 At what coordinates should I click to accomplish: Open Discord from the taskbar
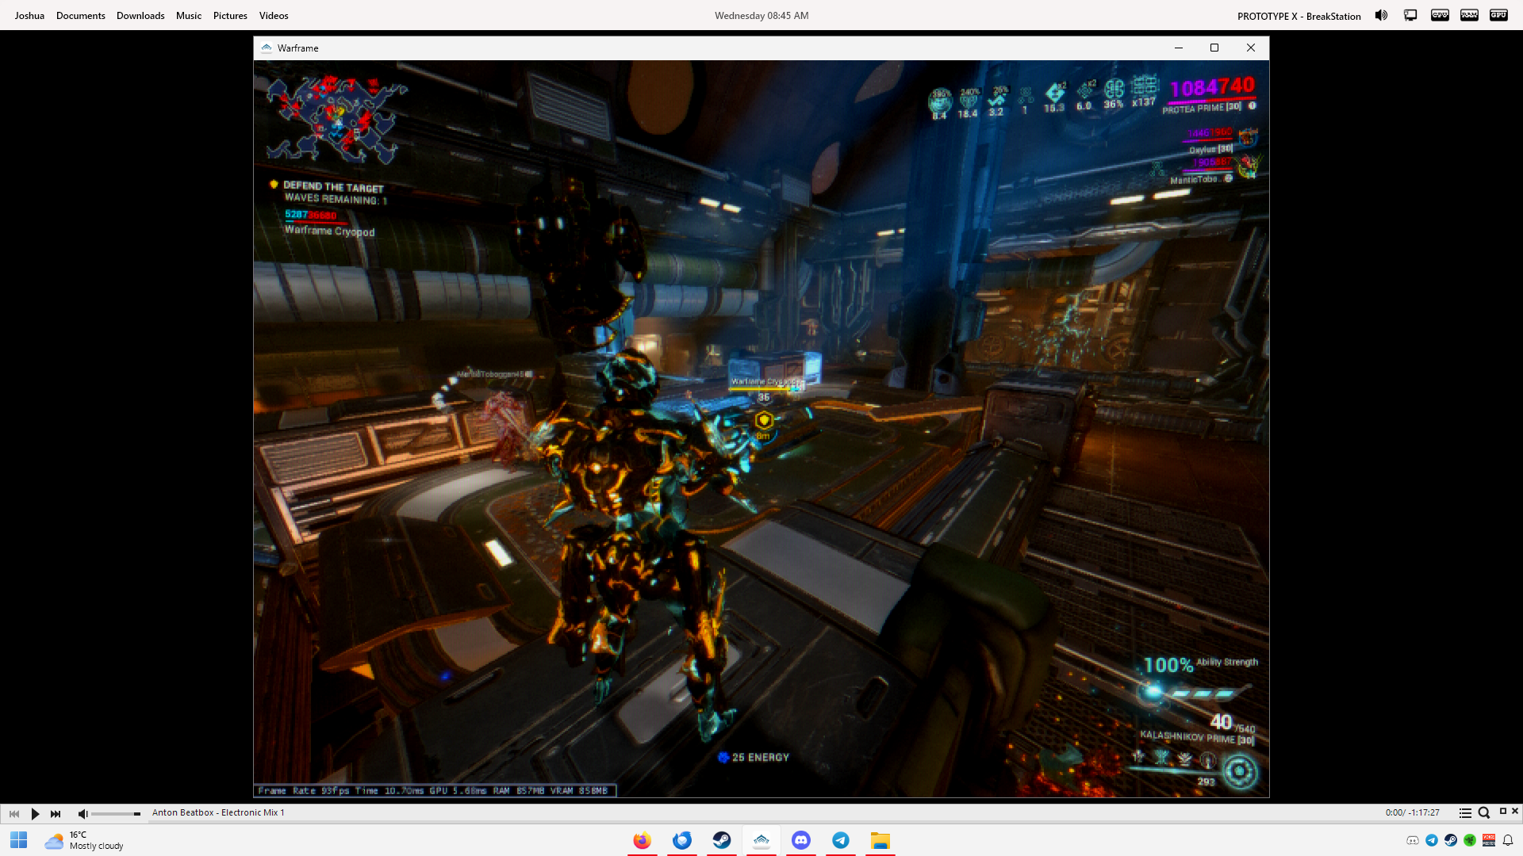point(801,840)
